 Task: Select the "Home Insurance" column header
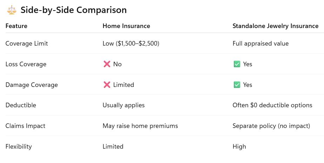[126, 26]
